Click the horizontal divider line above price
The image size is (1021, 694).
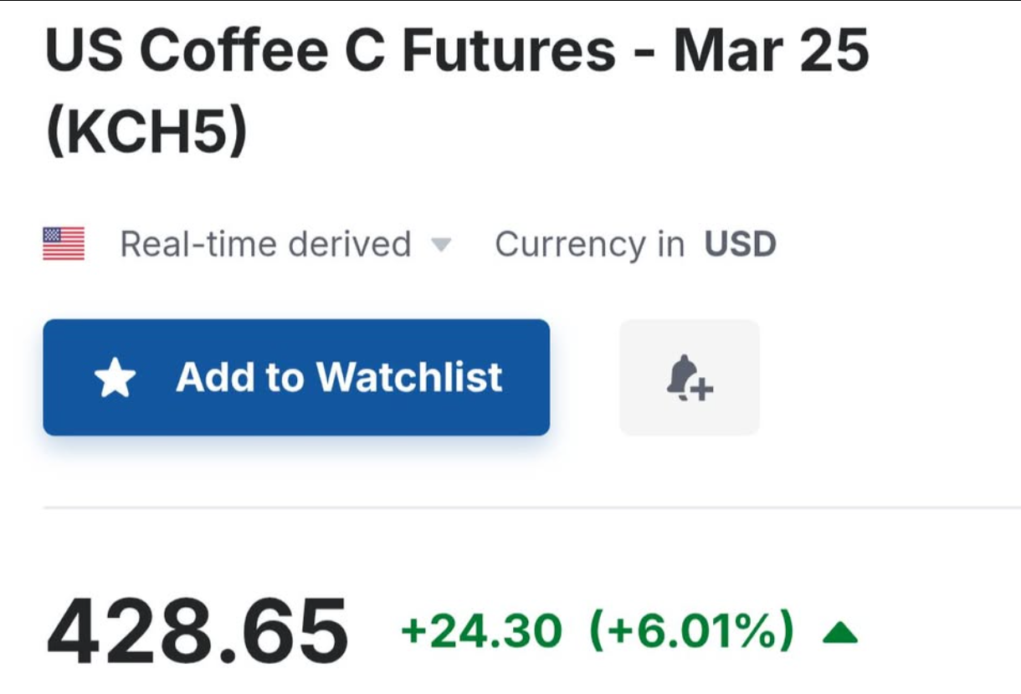click(x=531, y=507)
